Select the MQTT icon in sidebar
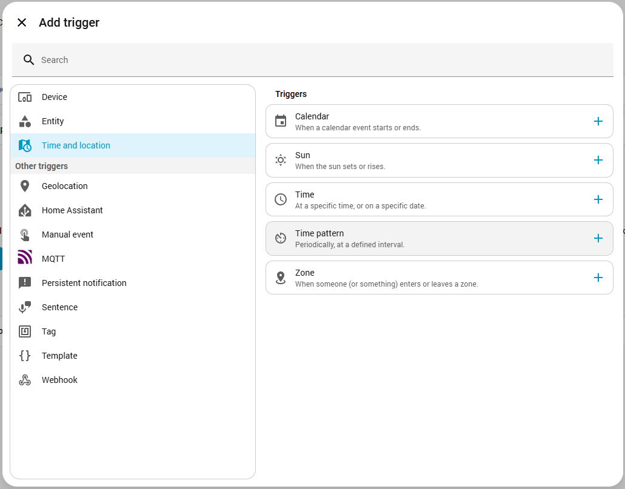 pyautogui.click(x=25, y=259)
